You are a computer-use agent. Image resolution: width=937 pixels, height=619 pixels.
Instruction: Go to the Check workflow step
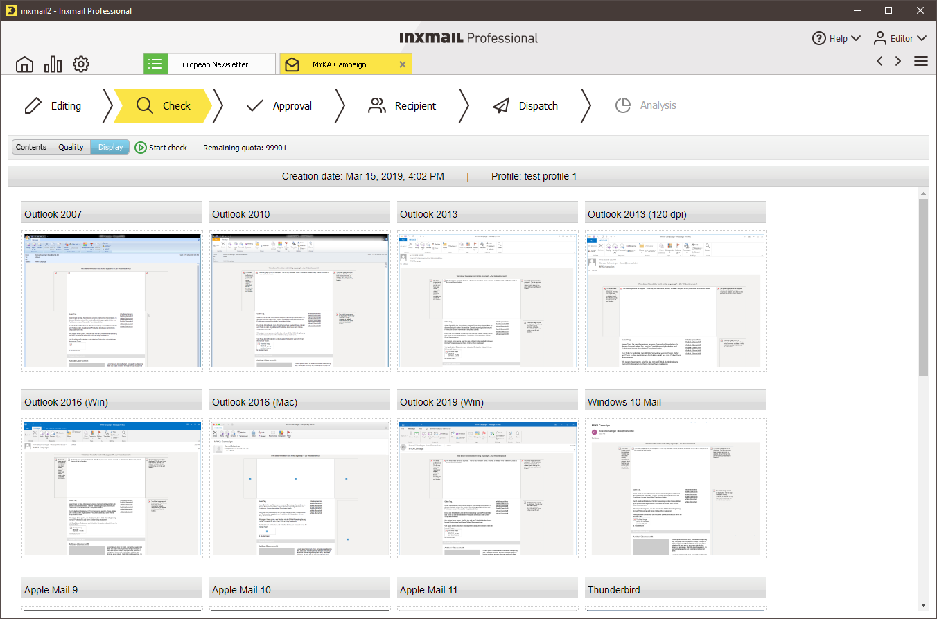pos(163,105)
